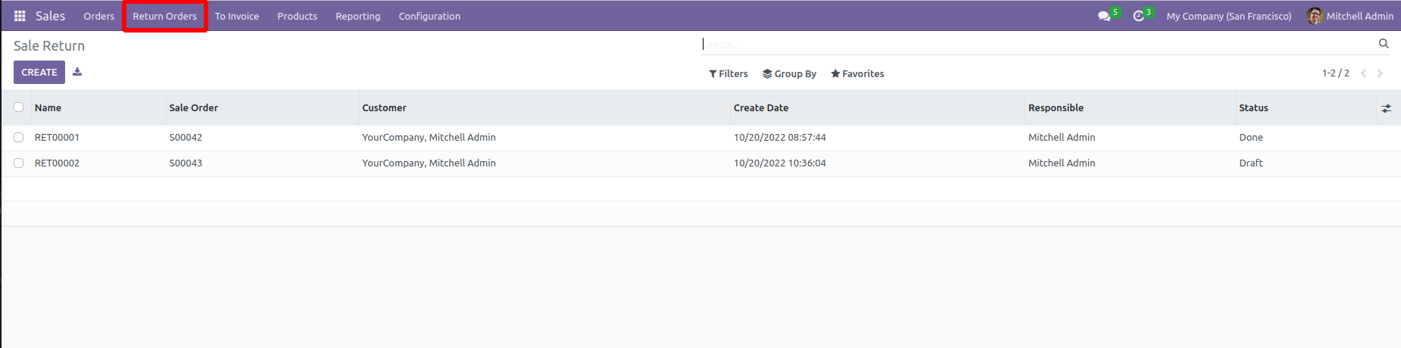This screenshot has height=348, width=1401.
Task: Click date 10/20/2022 08:57:44
Action: tap(780, 138)
